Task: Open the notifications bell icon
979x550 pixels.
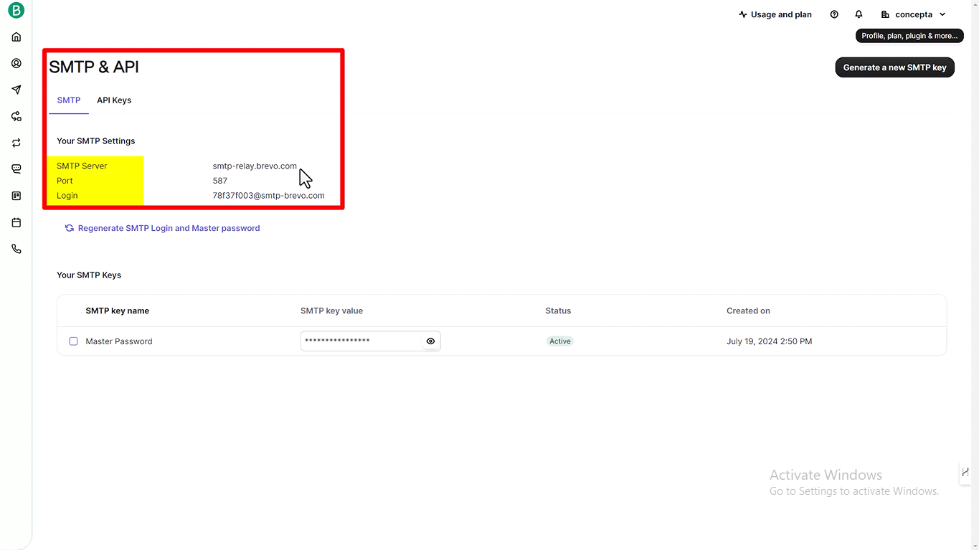Action: [859, 14]
